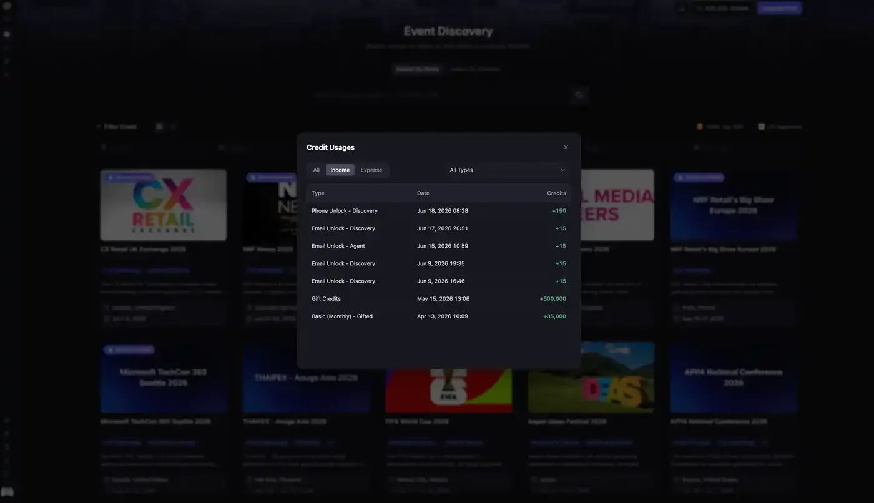The width and height of the screenshot is (874, 503).
Task: Click the +500,000 credits value
Action: pos(552,298)
